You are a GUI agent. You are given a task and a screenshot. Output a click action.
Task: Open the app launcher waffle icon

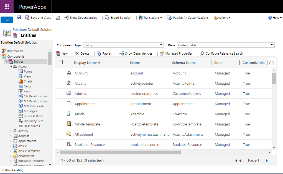[x=7, y=7]
